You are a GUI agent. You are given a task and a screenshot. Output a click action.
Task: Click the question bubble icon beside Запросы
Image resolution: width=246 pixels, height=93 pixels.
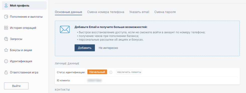6,39
